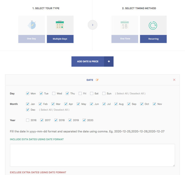The width and height of the screenshot is (185, 175).
Task: Close the Date panel with the X
Action: 174,80
